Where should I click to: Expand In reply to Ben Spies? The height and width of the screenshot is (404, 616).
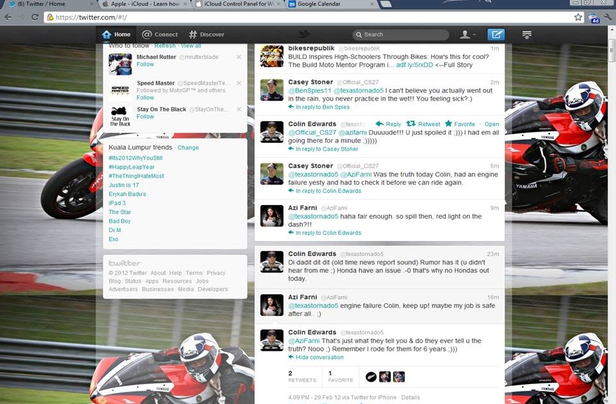tap(319, 107)
